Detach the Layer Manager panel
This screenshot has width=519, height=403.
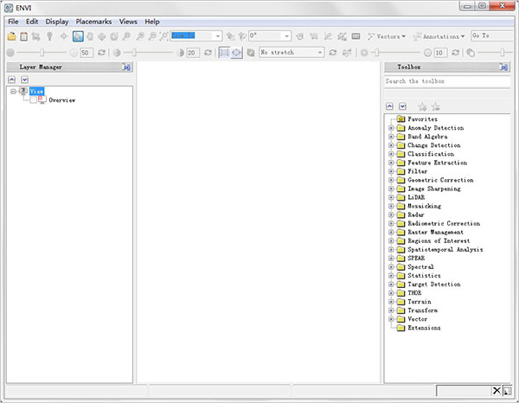[126, 67]
